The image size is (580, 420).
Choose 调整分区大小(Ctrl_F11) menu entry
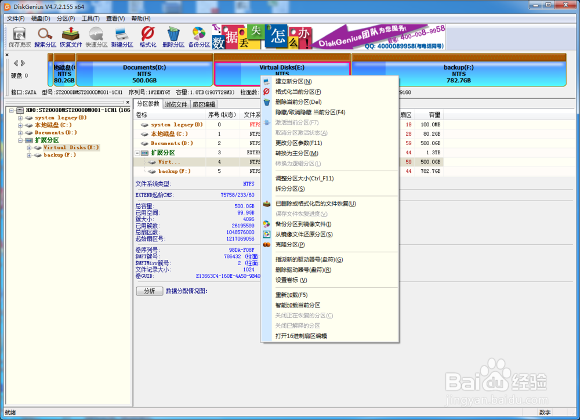(304, 178)
